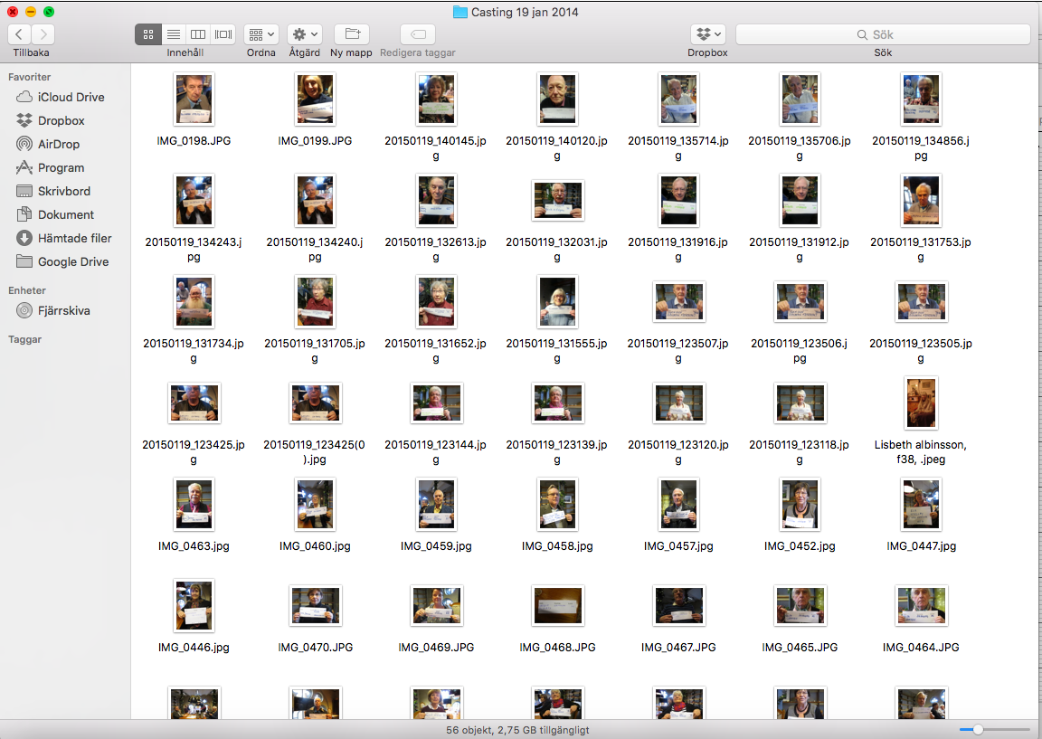Create a new folder with Ny mapp

pyautogui.click(x=351, y=34)
